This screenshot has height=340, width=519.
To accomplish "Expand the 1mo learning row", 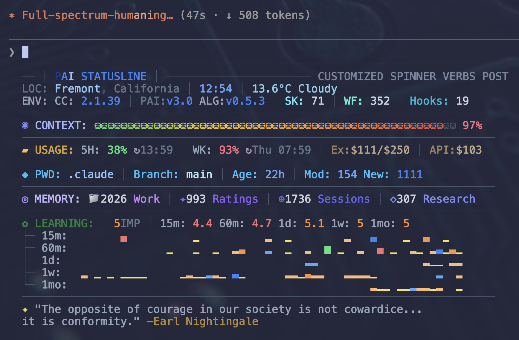I will 54,285.
